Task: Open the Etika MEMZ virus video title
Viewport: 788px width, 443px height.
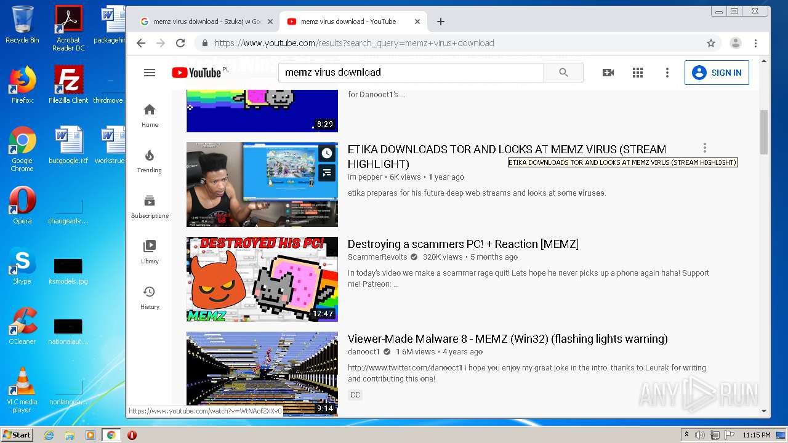Action: click(507, 156)
